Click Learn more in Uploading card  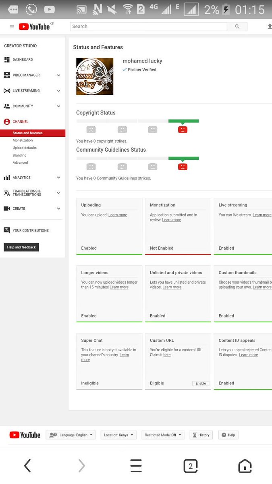[118, 215]
